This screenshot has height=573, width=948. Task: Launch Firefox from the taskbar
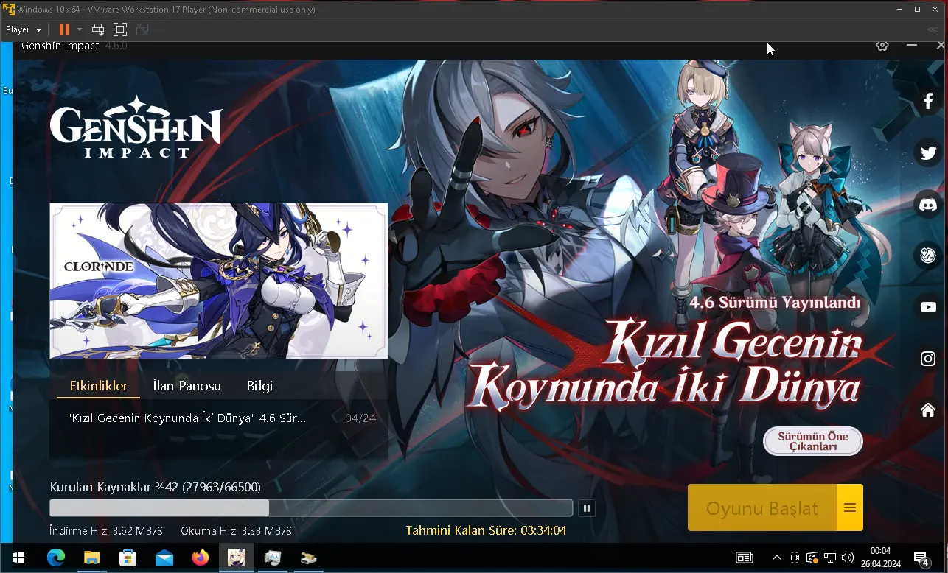(x=201, y=558)
